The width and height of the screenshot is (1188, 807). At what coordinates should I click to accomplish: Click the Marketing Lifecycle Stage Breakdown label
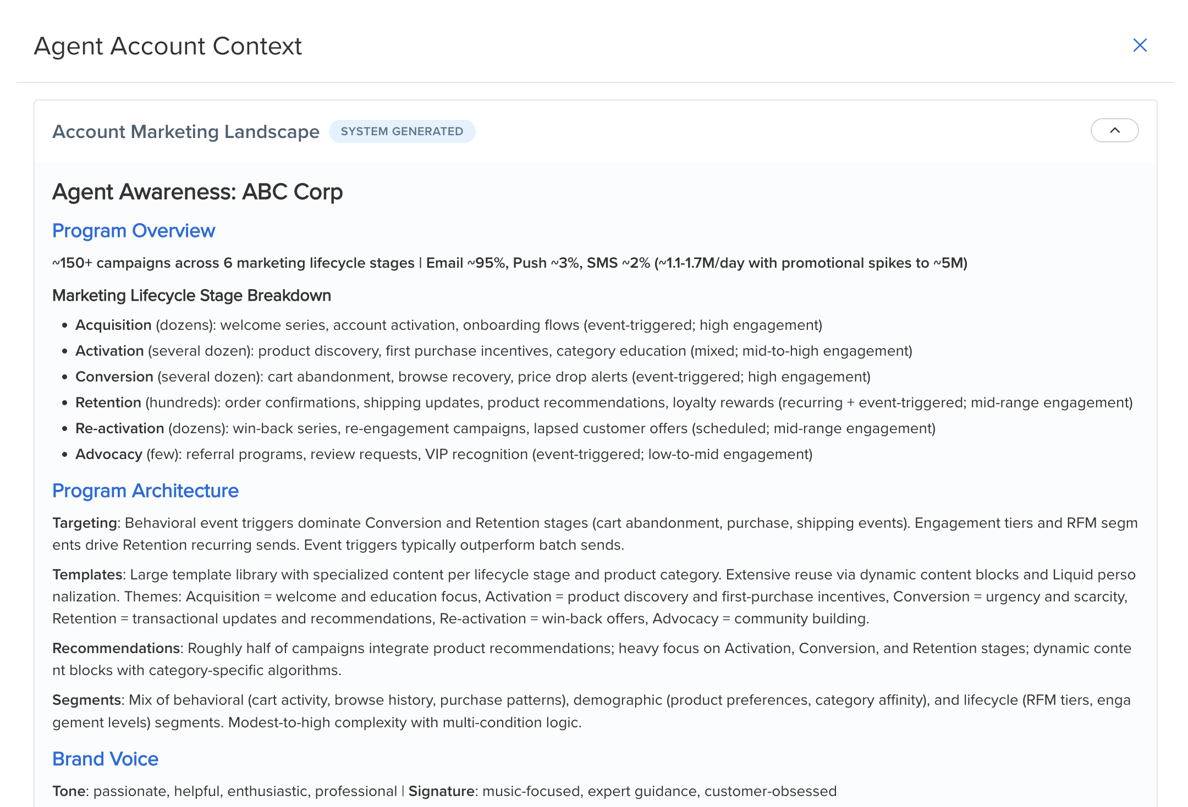(x=191, y=295)
